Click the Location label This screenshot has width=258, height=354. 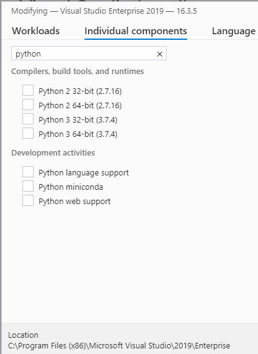[23, 335]
